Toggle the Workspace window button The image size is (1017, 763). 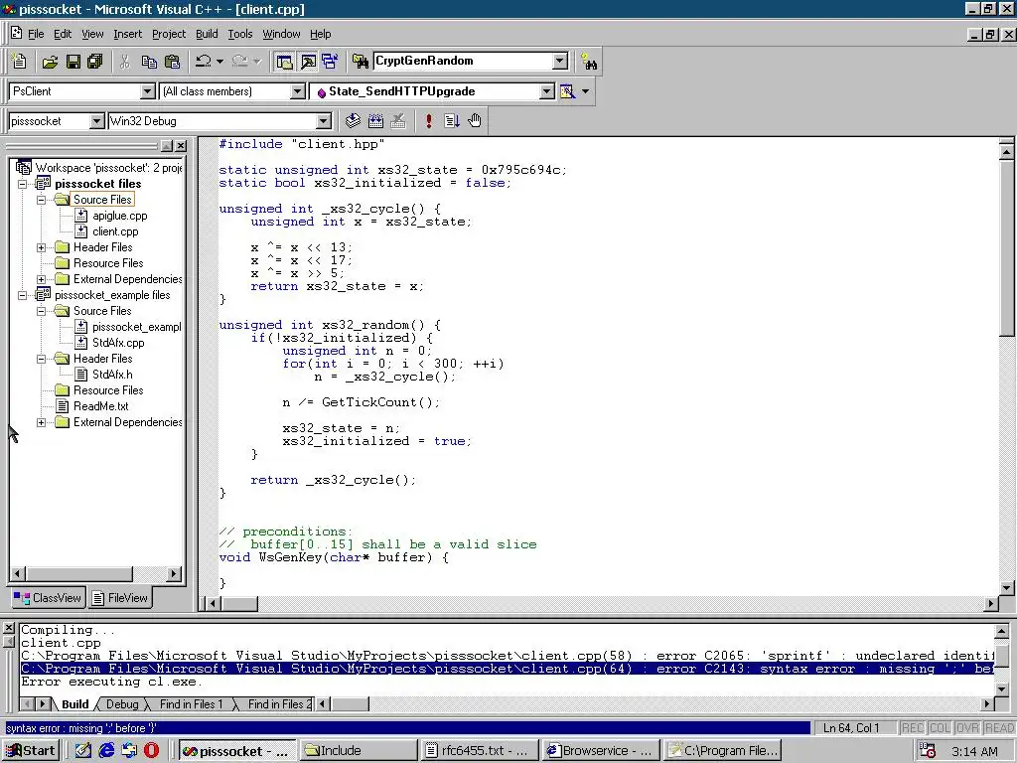[284, 61]
